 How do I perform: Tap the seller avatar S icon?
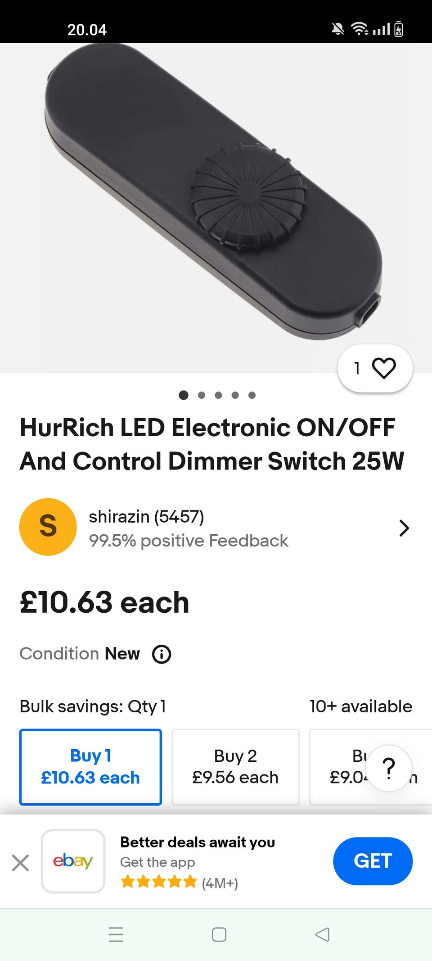(48, 527)
